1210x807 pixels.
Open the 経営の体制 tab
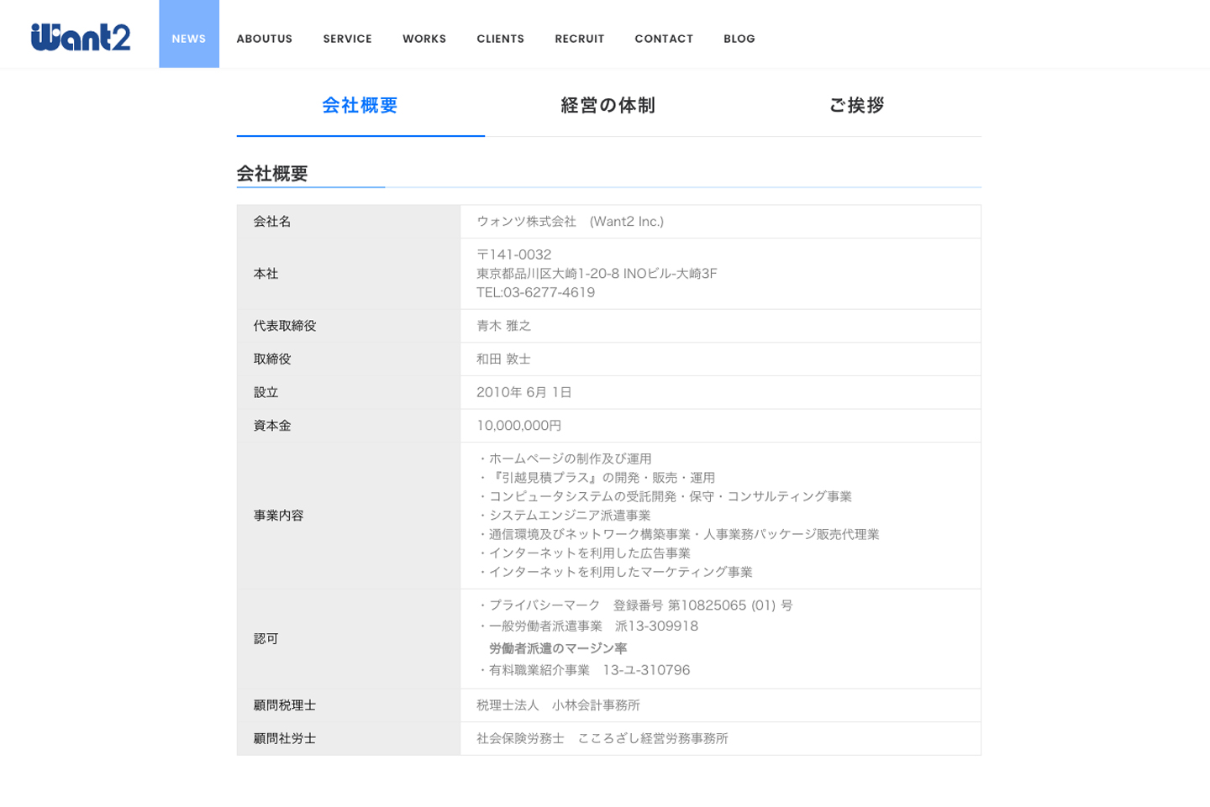pyautogui.click(x=607, y=106)
